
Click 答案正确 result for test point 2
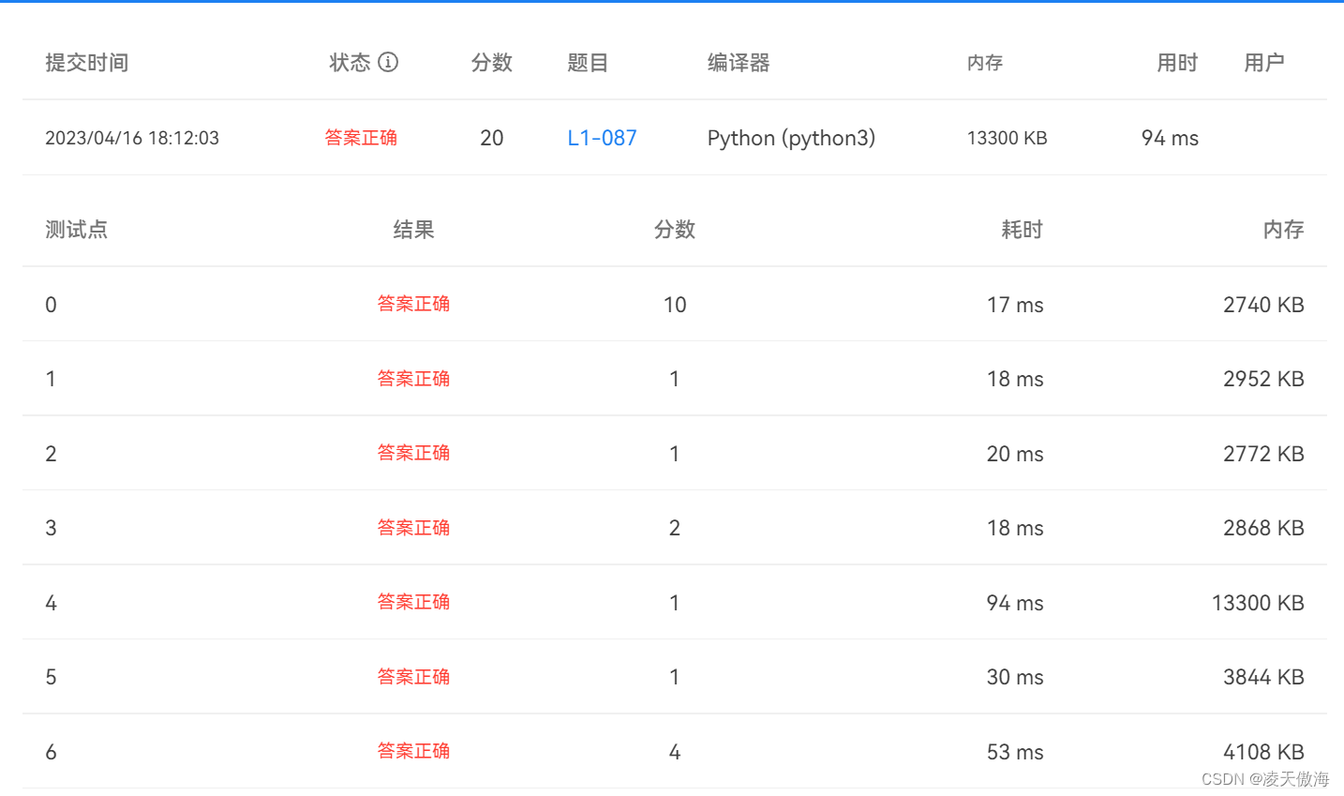click(x=413, y=453)
